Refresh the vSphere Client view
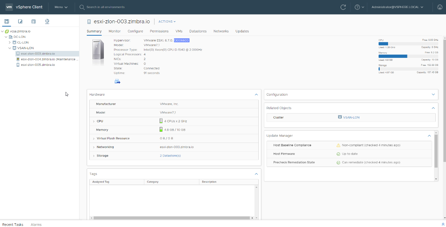 point(343,7)
